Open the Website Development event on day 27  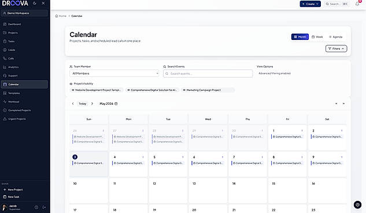pyautogui.click(x=128, y=137)
